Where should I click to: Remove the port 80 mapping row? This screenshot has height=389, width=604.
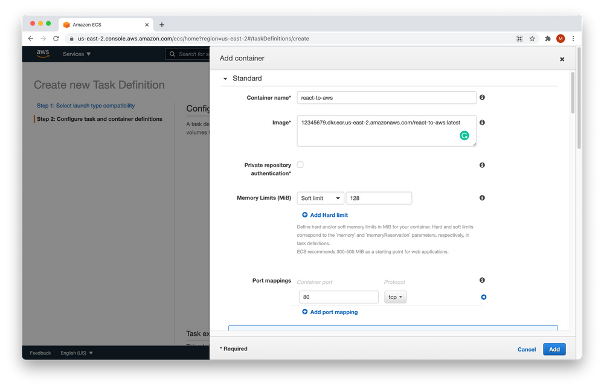[x=483, y=297]
